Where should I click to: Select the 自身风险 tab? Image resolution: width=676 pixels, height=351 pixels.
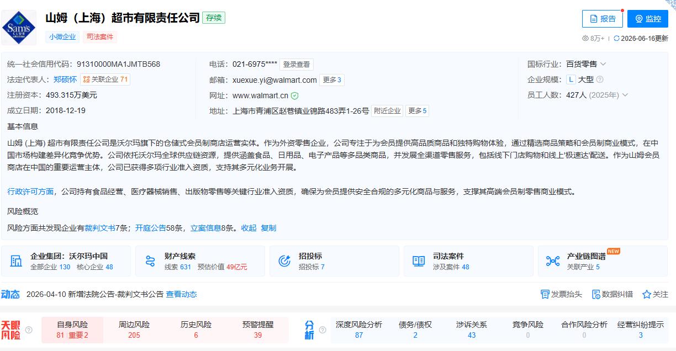click(72, 329)
